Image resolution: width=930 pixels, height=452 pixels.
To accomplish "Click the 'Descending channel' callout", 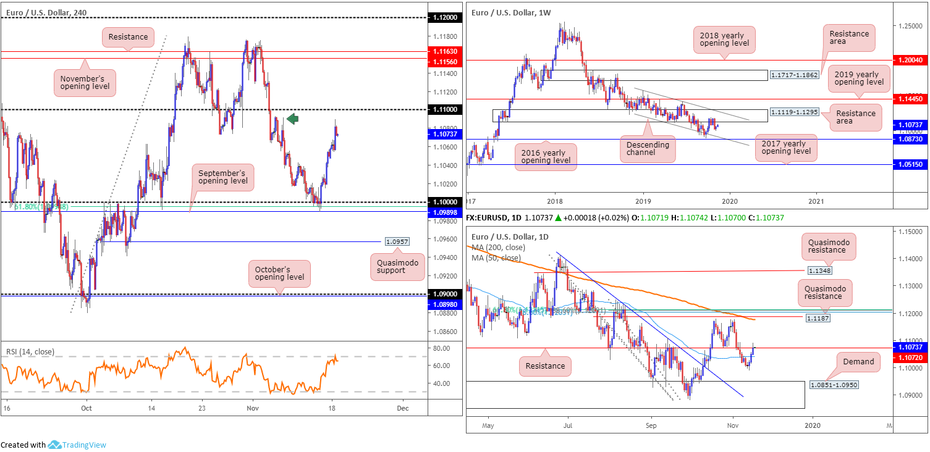I will tap(648, 149).
